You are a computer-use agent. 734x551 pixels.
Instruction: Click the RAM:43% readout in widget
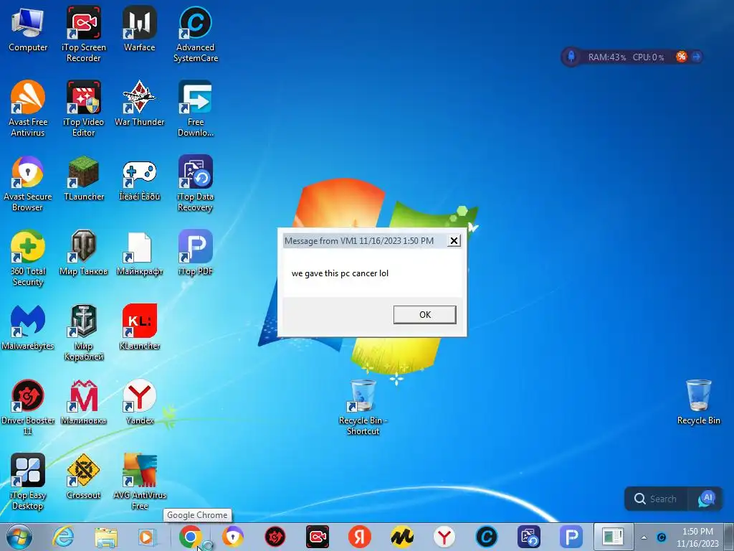pos(606,57)
